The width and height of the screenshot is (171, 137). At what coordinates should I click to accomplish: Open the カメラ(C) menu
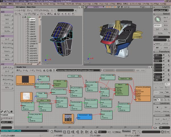tap(46, 4)
